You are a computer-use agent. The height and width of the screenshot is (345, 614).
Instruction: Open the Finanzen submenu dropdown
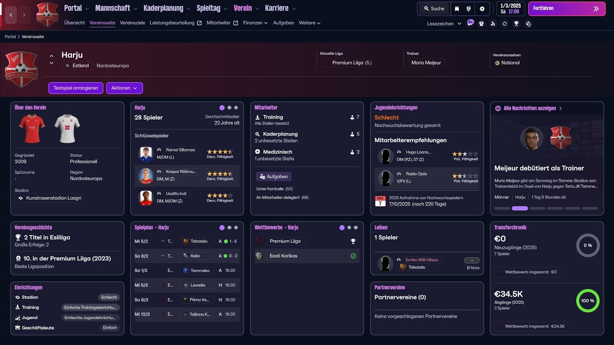[x=255, y=23]
